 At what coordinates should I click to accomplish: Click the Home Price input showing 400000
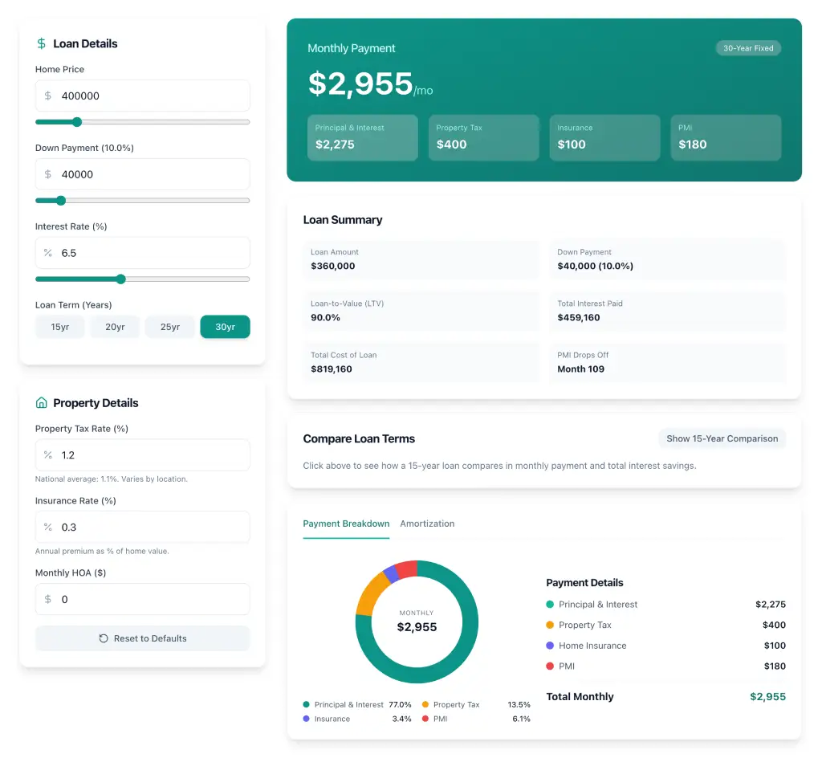tap(143, 96)
